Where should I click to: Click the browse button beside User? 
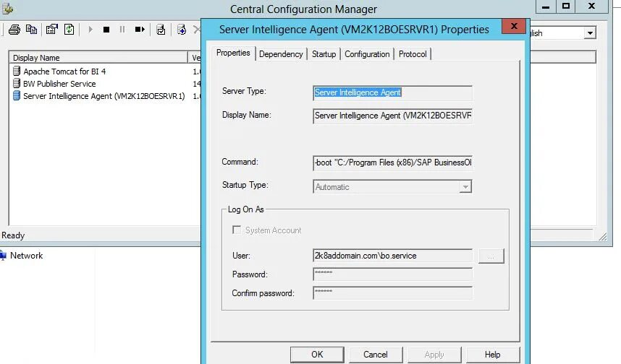491,256
